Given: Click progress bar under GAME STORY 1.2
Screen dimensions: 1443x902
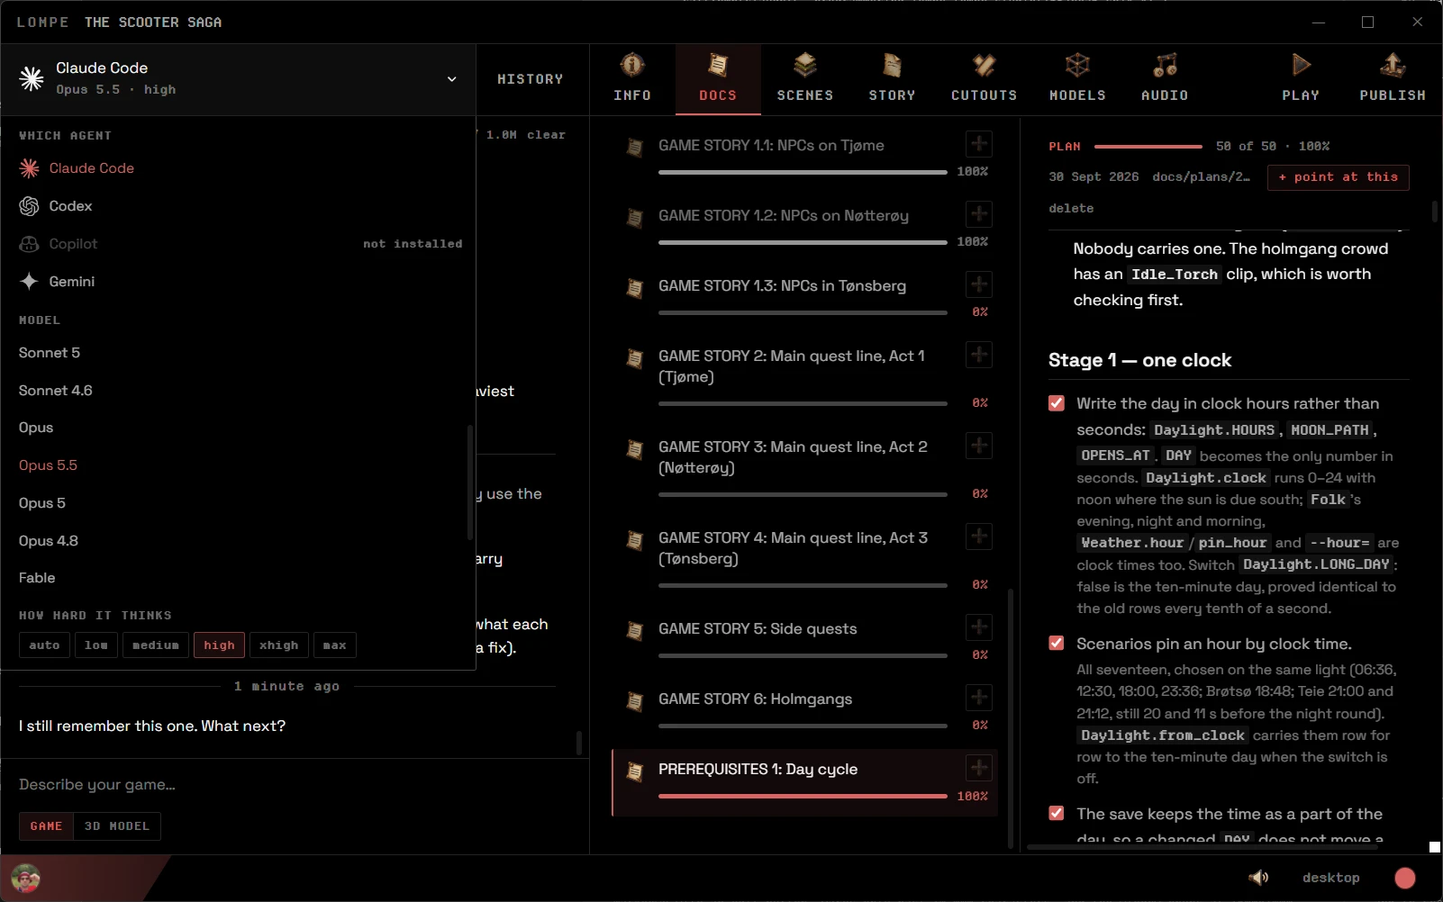Looking at the screenshot, I should pos(803,242).
